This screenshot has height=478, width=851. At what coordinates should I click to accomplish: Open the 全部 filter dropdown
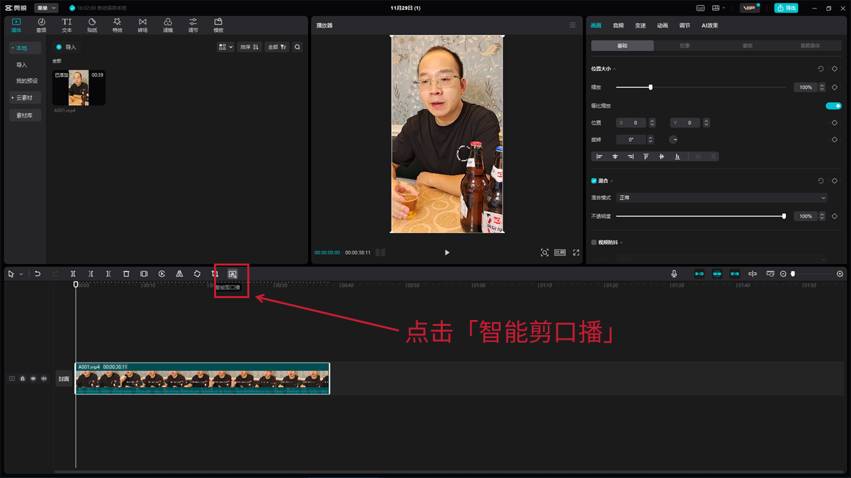point(277,47)
